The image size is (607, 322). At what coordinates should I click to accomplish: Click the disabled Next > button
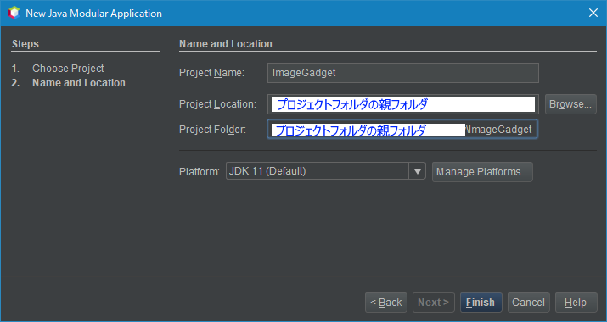pyautogui.click(x=434, y=303)
